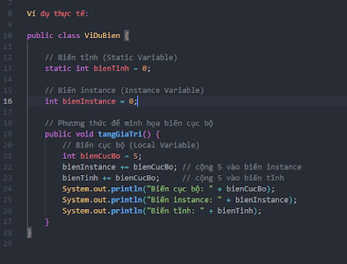The height and width of the screenshot is (264, 347).
Task: Click line number 22 in the gutter
Action: tap(8, 167)
